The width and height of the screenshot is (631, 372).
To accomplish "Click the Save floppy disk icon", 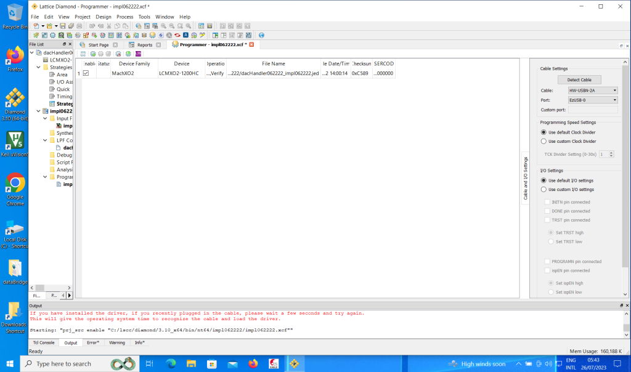I will point(63,26).
